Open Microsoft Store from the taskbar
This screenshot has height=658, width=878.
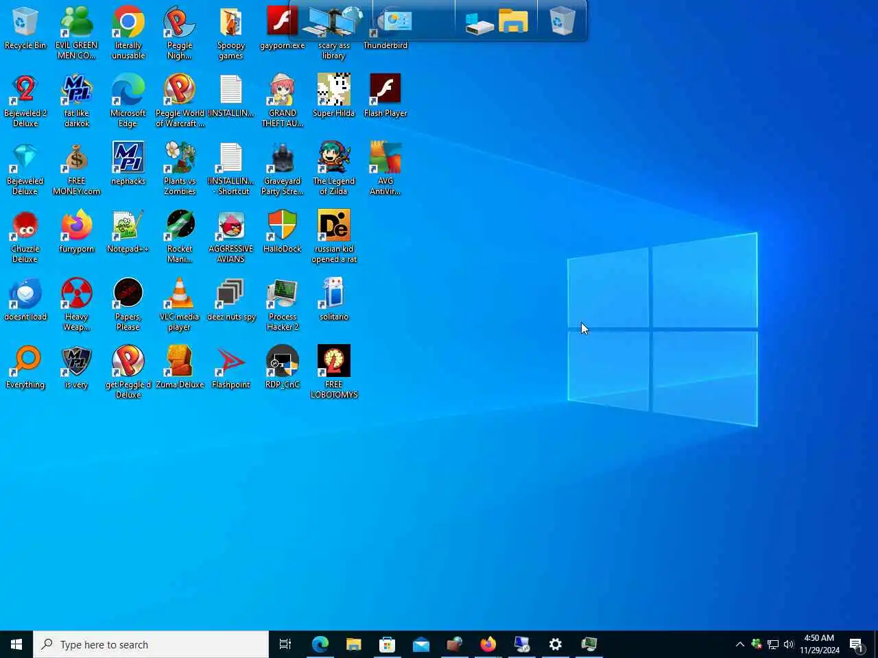click(388, 644)
